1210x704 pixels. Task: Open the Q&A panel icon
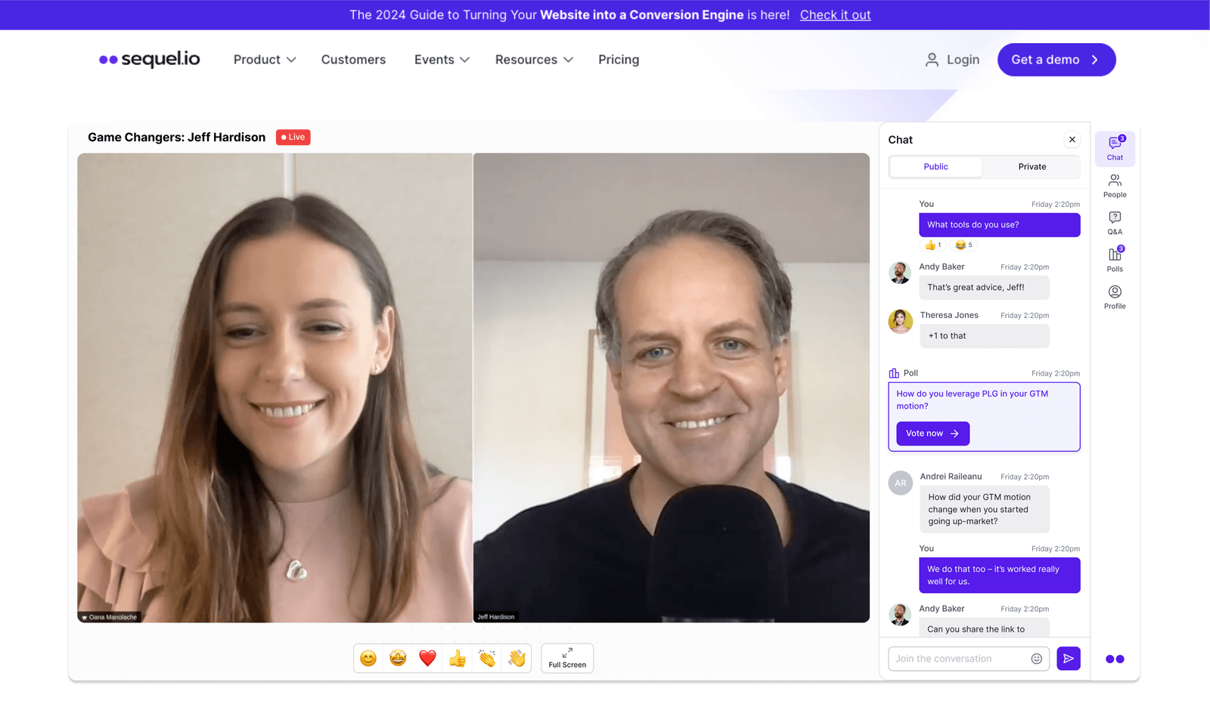(x=1115, y=223)
